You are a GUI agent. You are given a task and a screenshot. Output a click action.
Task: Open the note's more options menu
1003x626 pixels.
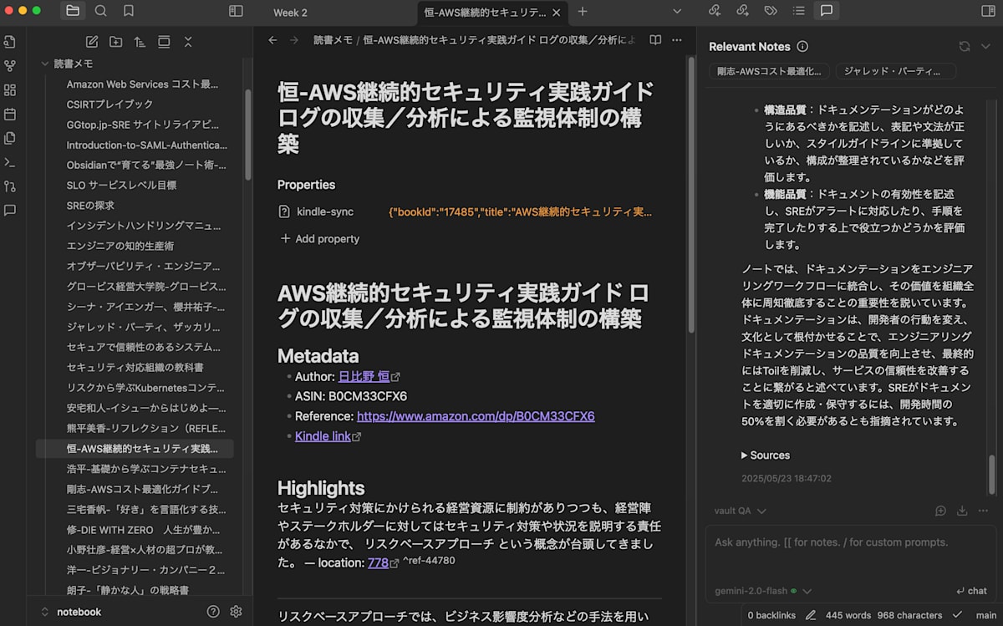pyautogui.click(x=677, y=40)
